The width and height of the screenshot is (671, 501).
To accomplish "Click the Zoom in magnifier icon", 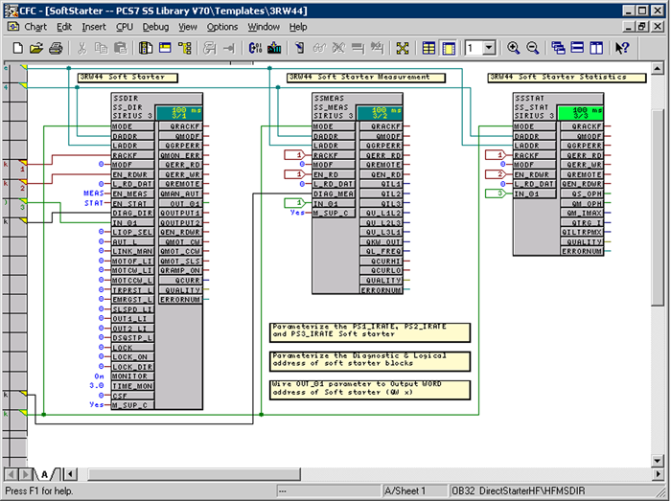I will 514,47.
